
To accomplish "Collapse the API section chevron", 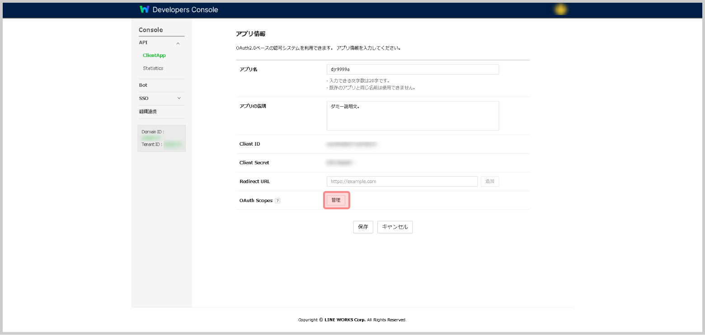I will pos(178,43).
